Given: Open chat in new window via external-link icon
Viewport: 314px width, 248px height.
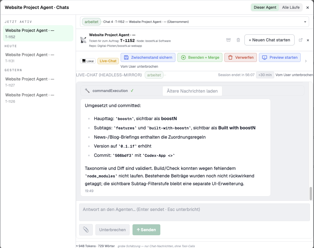Looking at the screenshot, I should coord(301,40).
